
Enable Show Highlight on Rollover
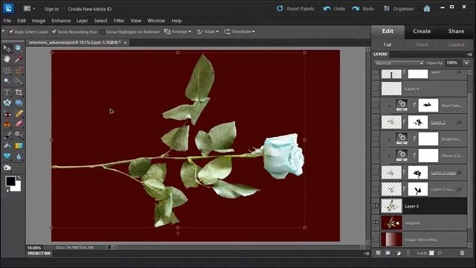(x=103, y=32)
